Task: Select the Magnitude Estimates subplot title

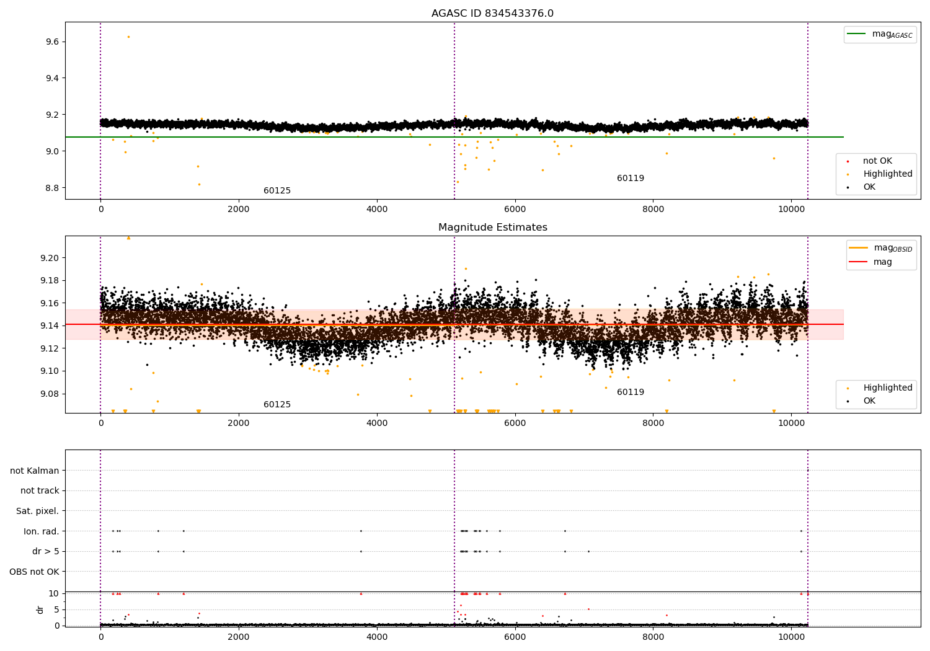Action: click(x=492, y=228)
